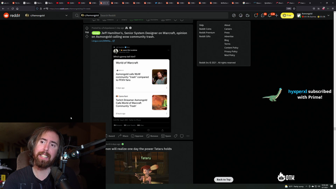Open the Reddit Gifts footer link
Screen dimensions: 336x189
205,36
